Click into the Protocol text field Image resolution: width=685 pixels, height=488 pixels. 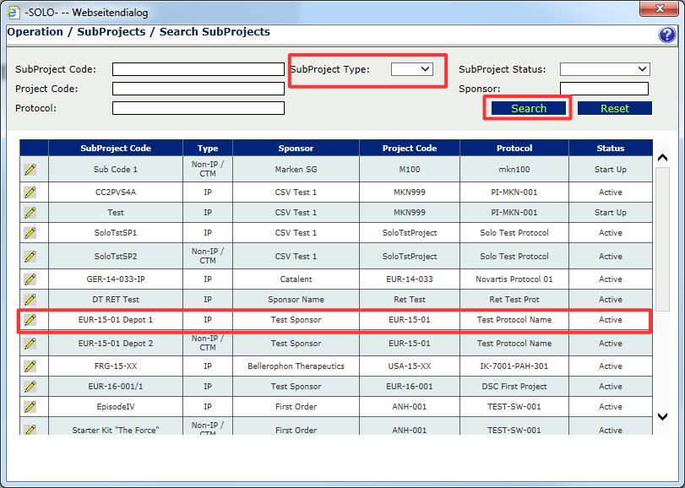coord(198,108)
